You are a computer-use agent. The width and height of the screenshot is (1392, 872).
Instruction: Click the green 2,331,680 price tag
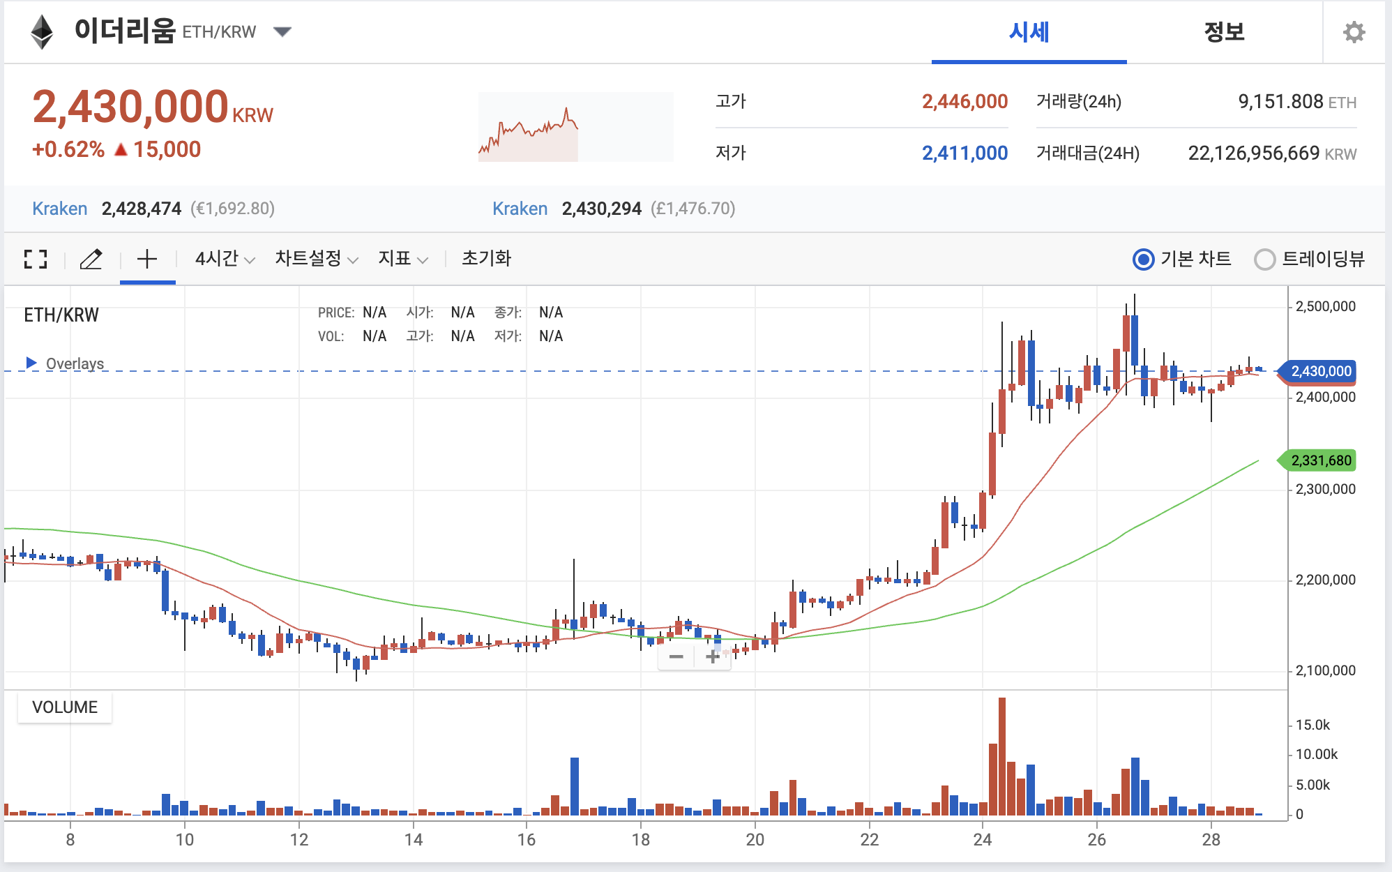[1319, 460]
